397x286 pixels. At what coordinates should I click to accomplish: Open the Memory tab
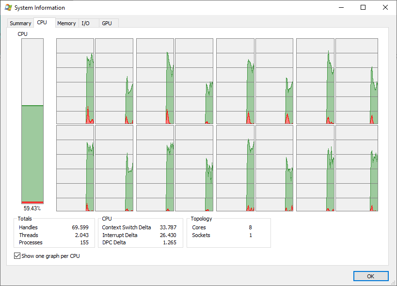66,23
